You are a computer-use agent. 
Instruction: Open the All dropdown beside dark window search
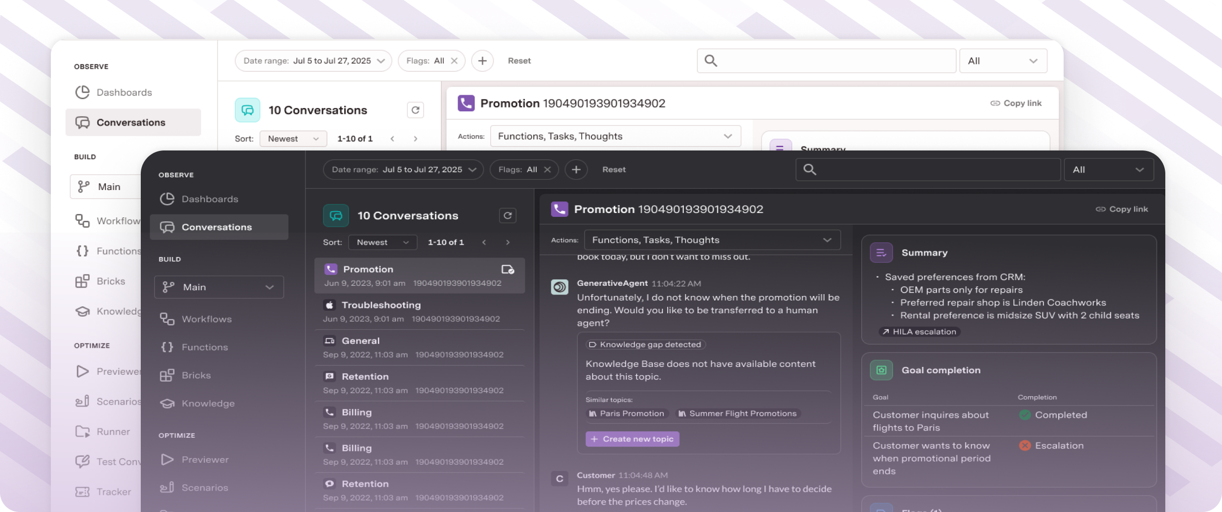[x=1109, y=170]
